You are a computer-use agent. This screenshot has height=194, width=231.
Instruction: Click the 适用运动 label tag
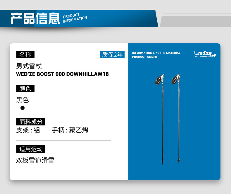pos(30,149)
